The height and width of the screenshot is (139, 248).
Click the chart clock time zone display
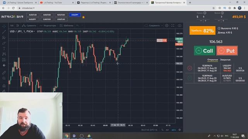[149, 130]
